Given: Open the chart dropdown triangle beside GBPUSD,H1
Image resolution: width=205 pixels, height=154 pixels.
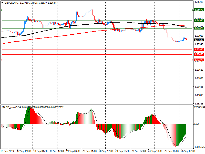Looking at the screenshot, I should (2, 3).
